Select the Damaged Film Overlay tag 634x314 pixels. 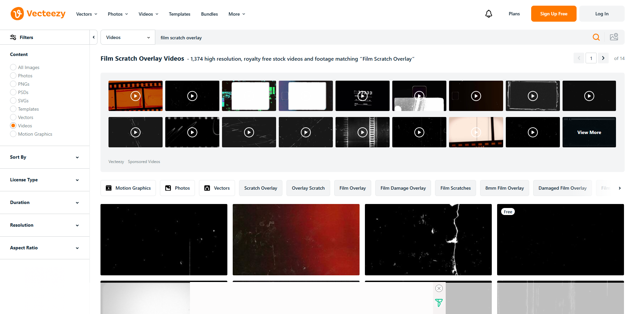[563, 188]
